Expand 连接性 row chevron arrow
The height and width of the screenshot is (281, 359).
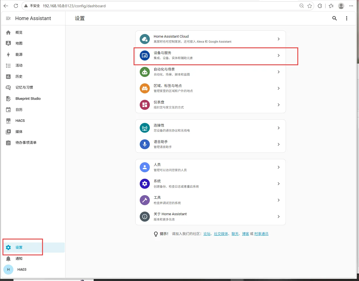(278, 128)
